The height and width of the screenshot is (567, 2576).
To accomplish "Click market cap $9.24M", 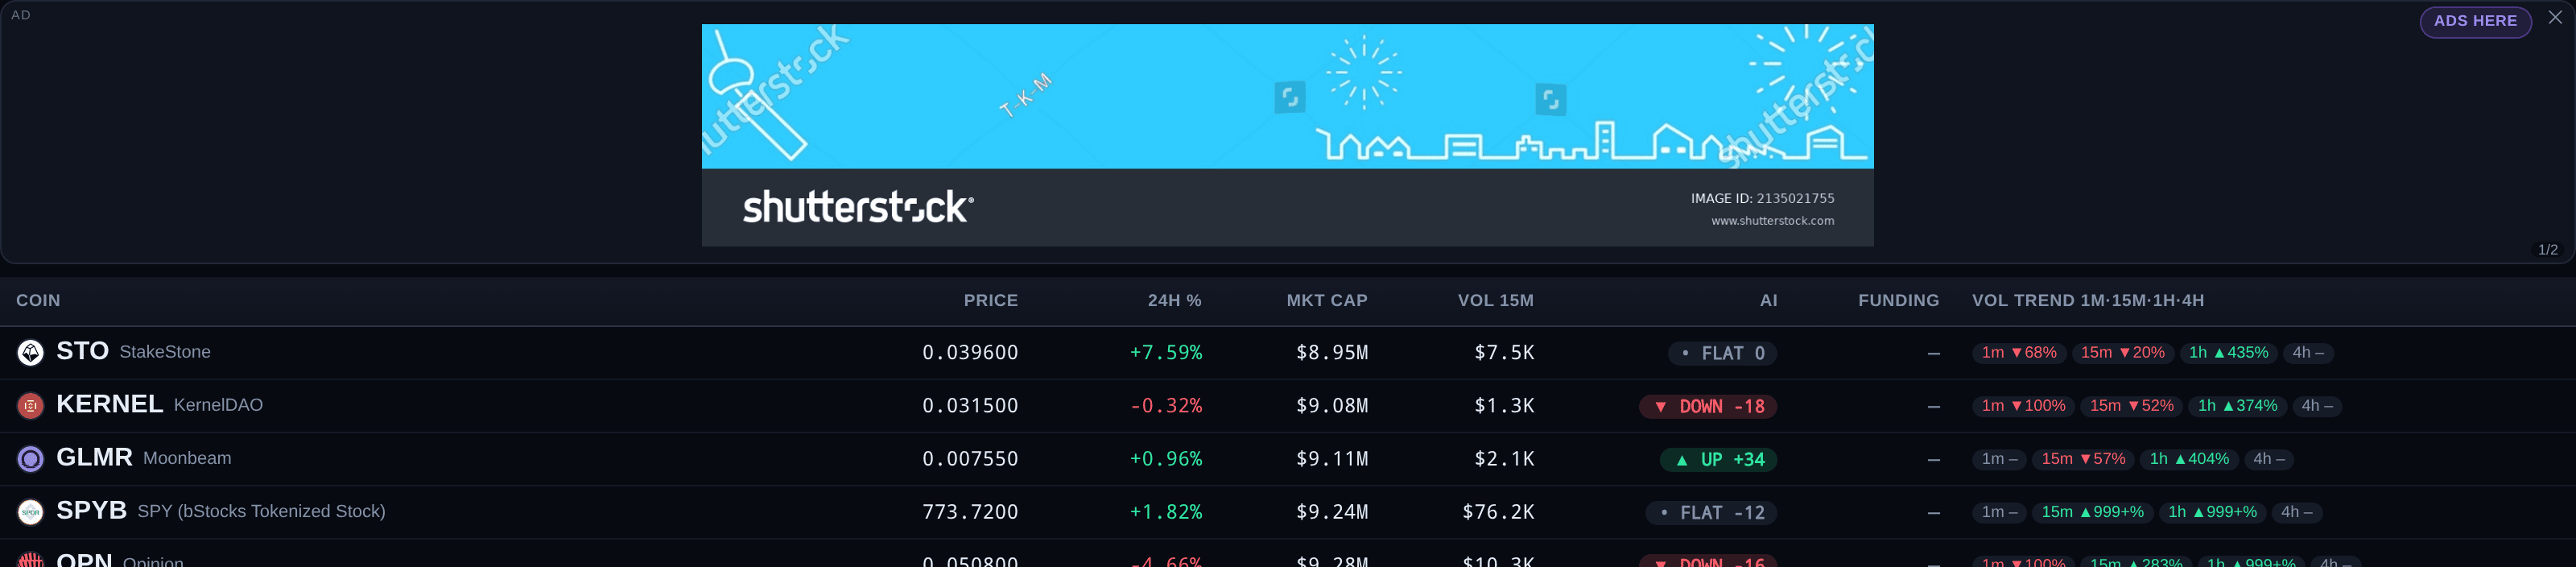I will (x=1332, y=511).
